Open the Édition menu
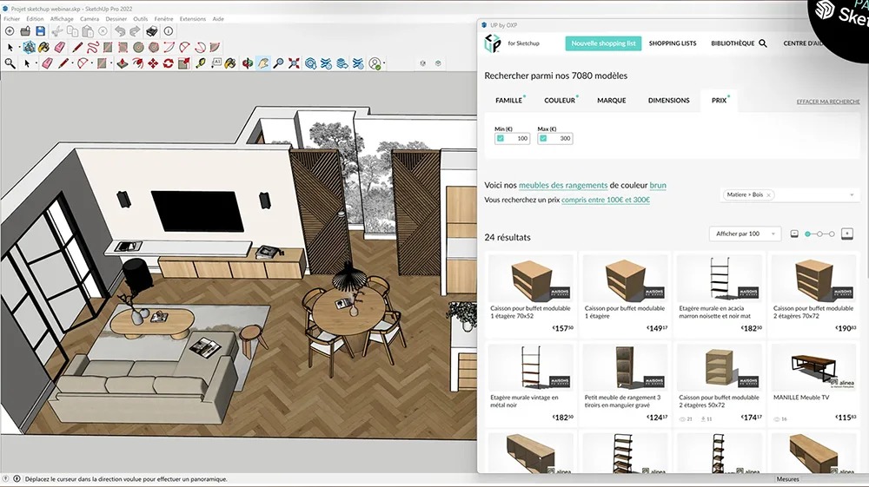 point(35,19)
